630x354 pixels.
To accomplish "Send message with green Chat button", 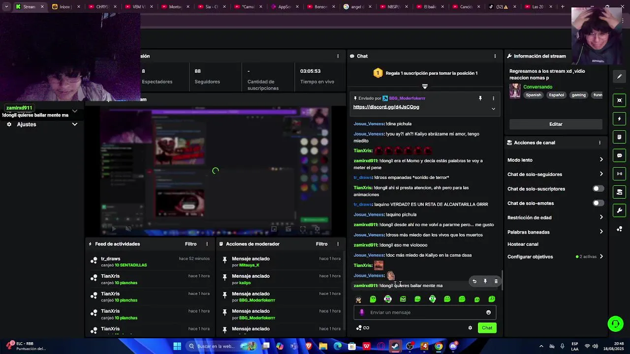I will 487,328.
